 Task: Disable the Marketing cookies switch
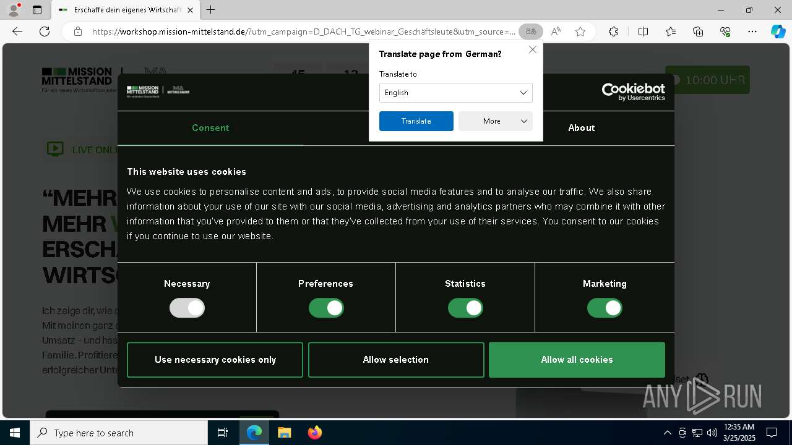pyautogui.click(x=605, y=308)
